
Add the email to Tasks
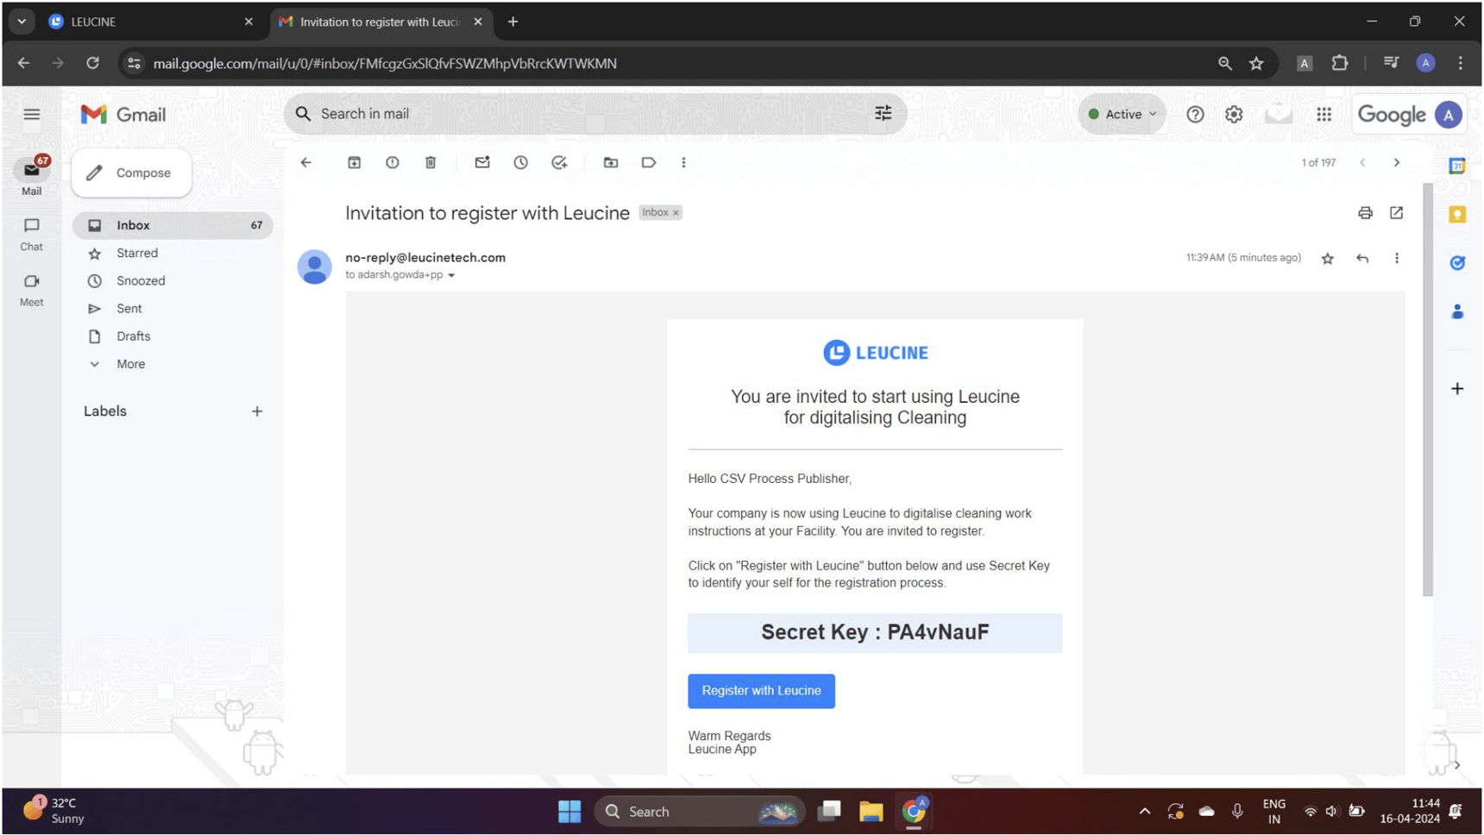[559, 162]
